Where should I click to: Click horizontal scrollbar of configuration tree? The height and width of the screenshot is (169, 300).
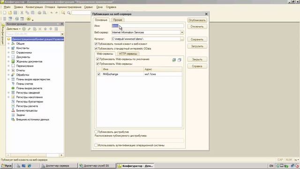[35, 155]
